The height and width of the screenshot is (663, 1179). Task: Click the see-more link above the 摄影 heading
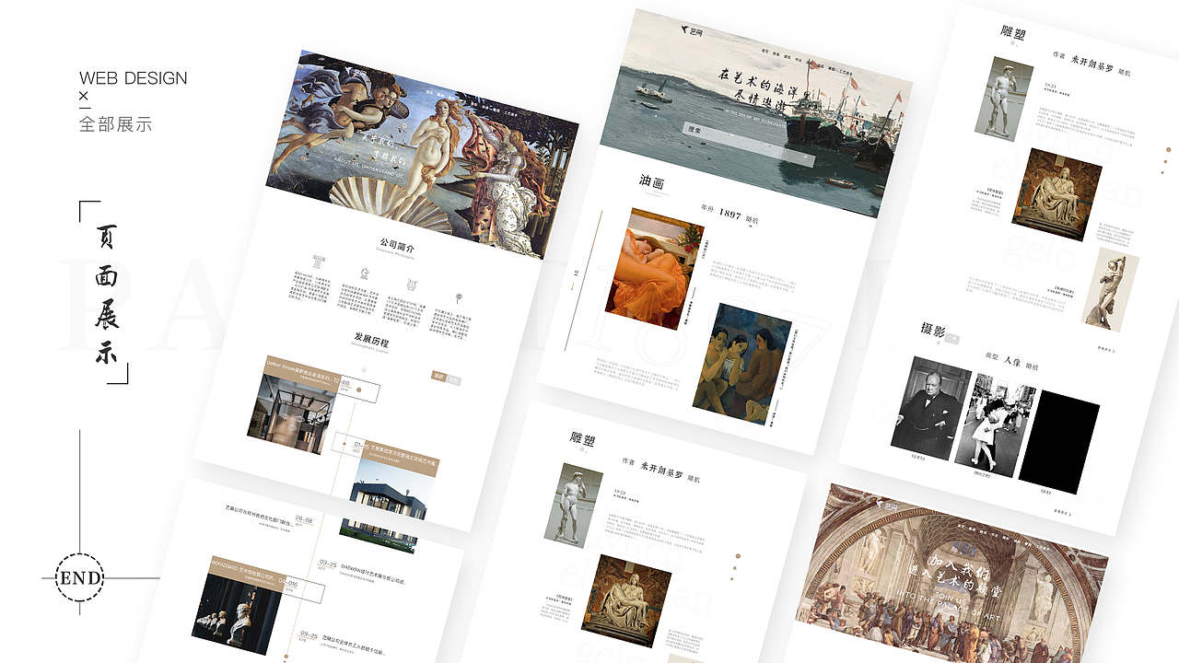click(1106, 351)
